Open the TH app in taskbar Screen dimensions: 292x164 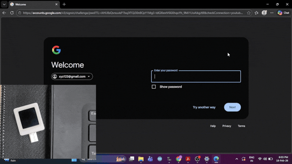[169, 159]
